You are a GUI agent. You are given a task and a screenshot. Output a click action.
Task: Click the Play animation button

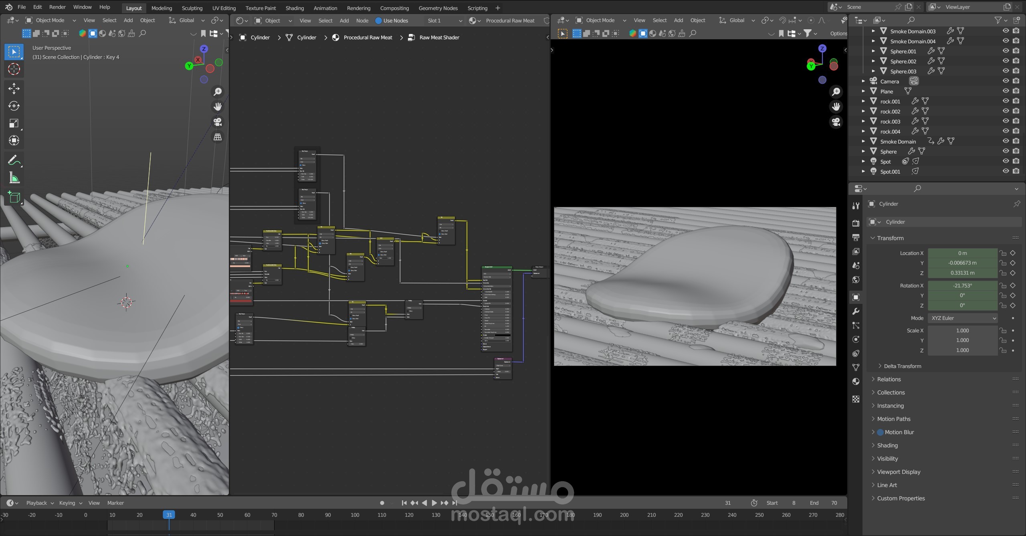pyautogui.click(x=434, y=503)
